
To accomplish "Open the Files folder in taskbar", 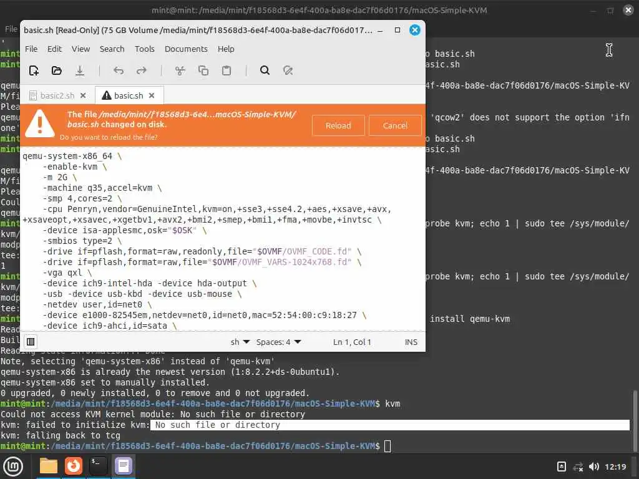I will click(x=49, y=466).
